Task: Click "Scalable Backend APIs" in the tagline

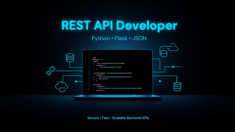Action: pyautogui.click(x=130, y=118)
